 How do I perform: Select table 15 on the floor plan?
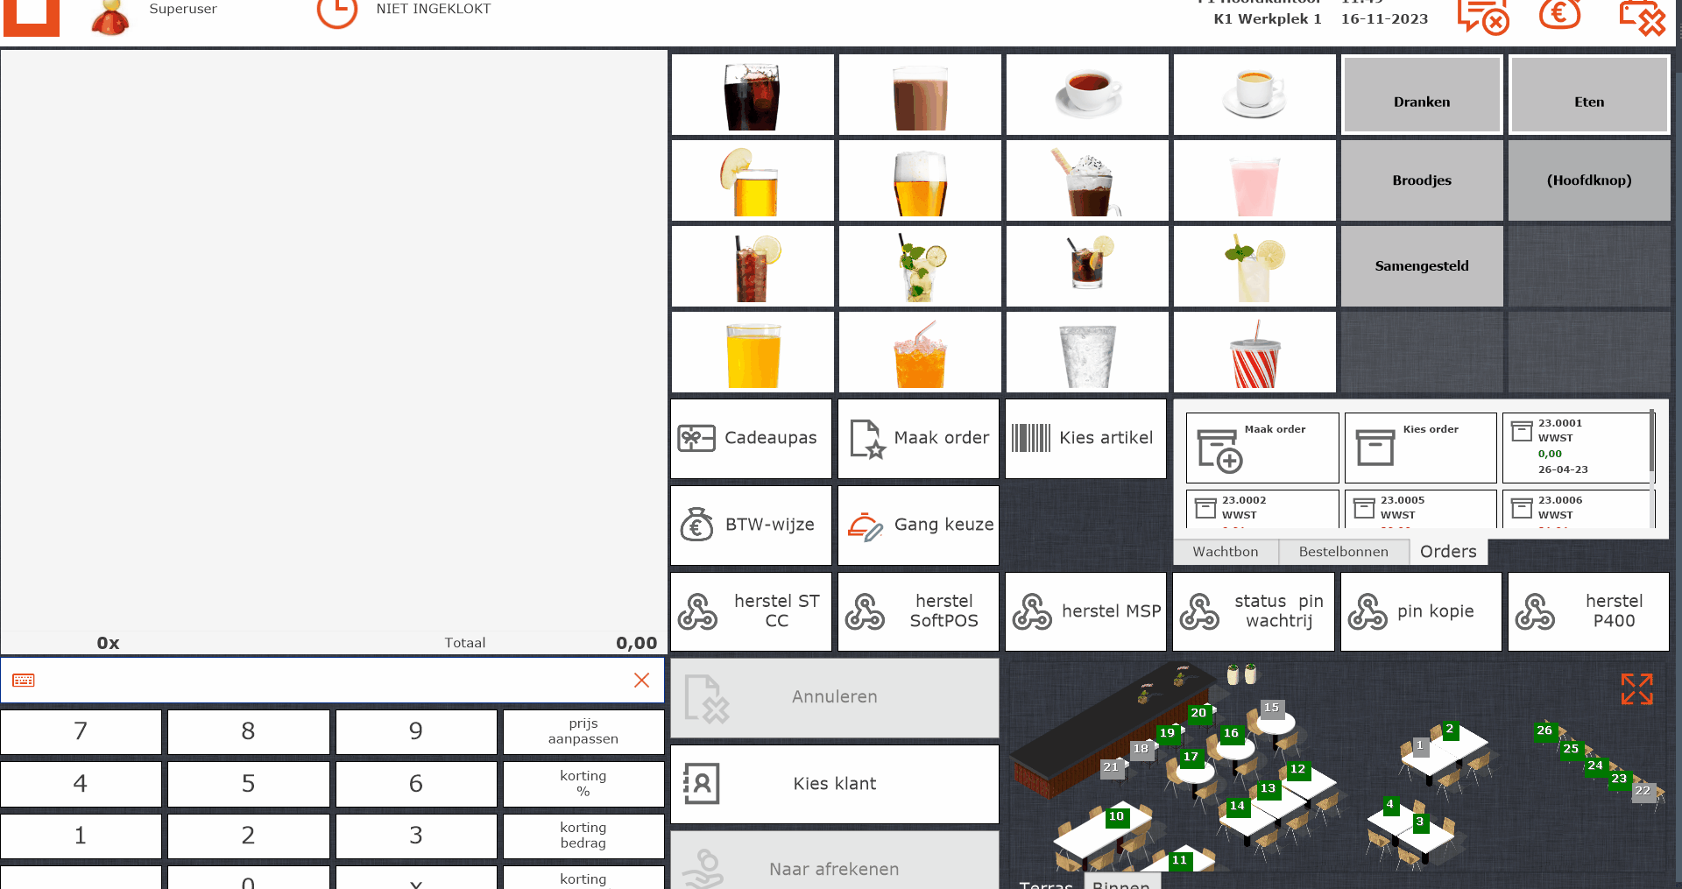click(1271, 708)
